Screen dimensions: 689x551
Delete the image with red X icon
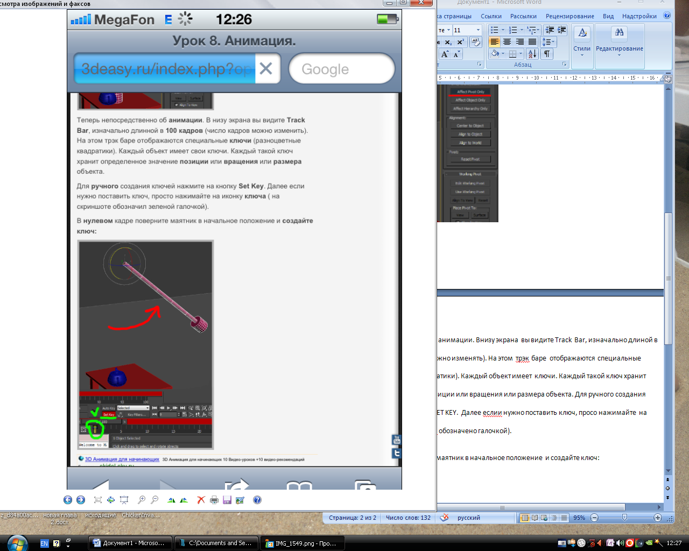click(x=201, y=500)
